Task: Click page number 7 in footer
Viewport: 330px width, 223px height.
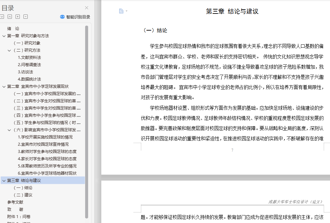Action: 232,150
